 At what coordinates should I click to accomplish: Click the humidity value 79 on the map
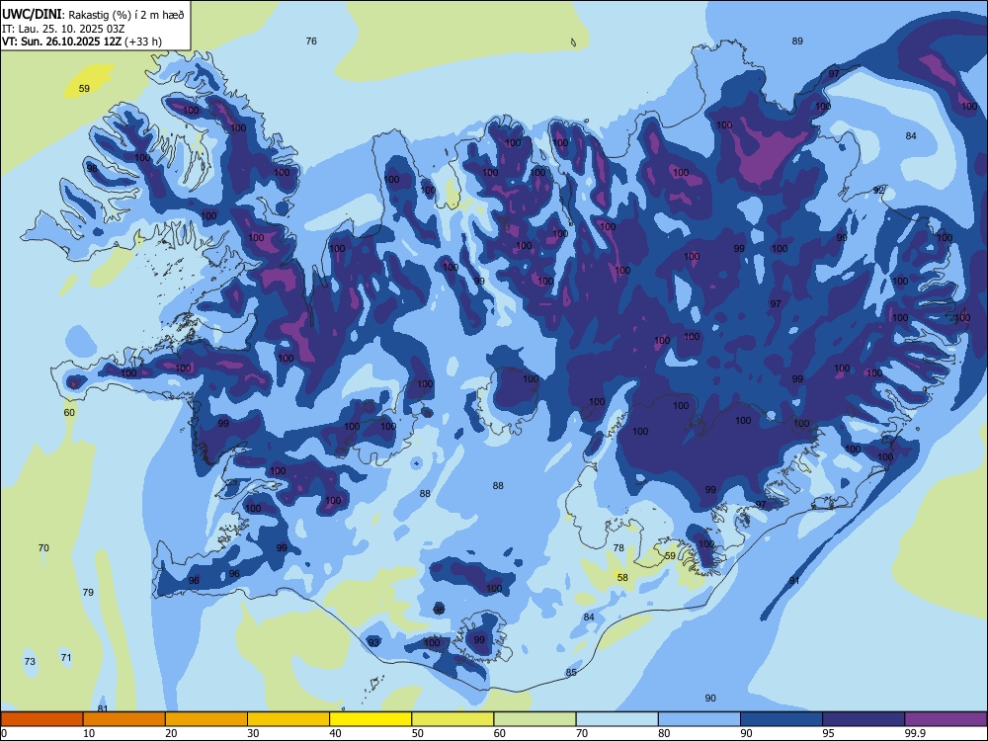88,592
